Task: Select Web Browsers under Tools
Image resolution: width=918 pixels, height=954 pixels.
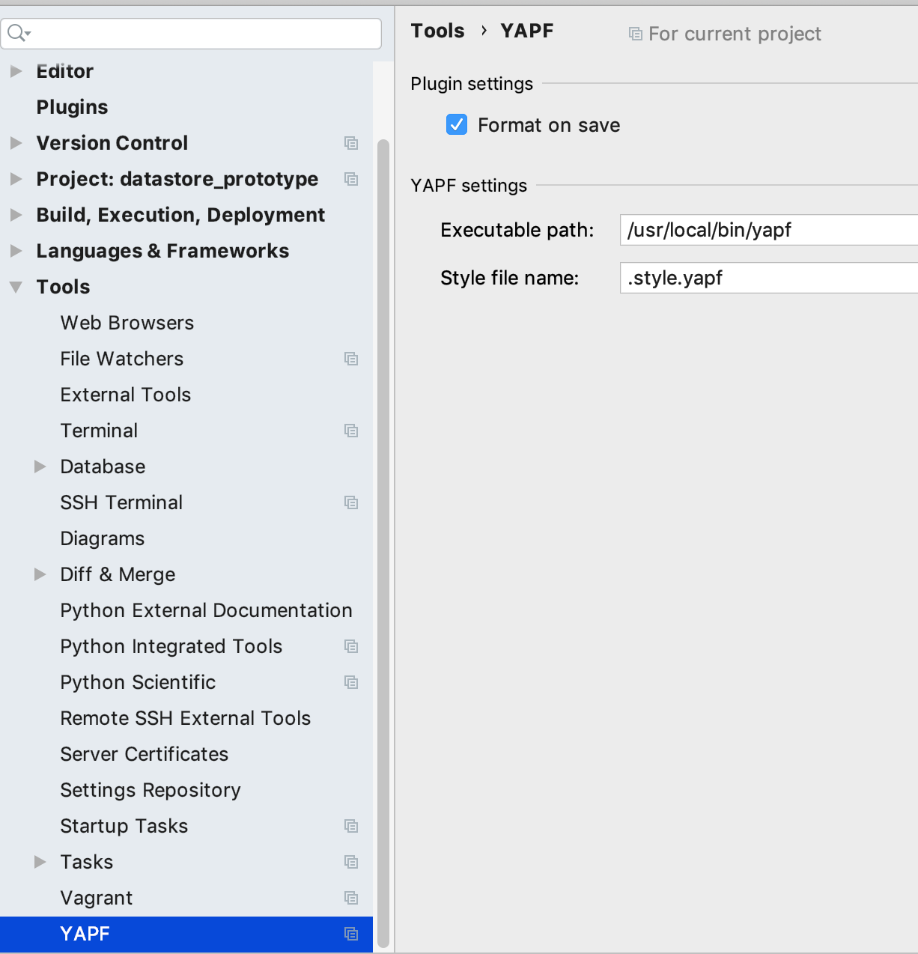Action: tap(127, 323)
